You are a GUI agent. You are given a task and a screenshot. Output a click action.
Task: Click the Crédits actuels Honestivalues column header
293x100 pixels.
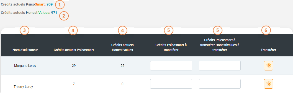[122, 48]
